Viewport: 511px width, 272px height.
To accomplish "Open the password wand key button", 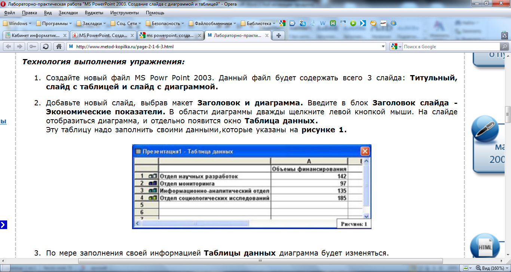I will pyautogui.click(x=33, y=47).
